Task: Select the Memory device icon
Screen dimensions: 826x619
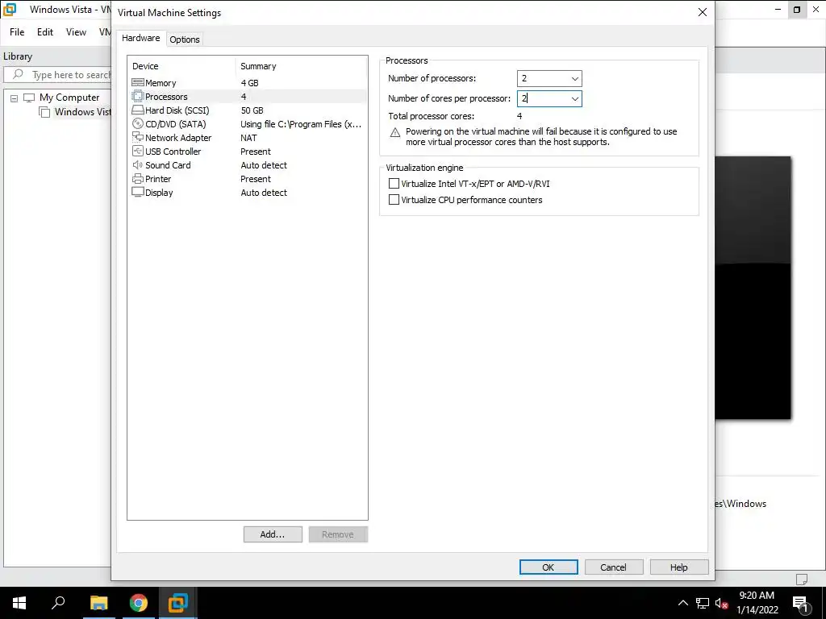Action: (137, 83)
